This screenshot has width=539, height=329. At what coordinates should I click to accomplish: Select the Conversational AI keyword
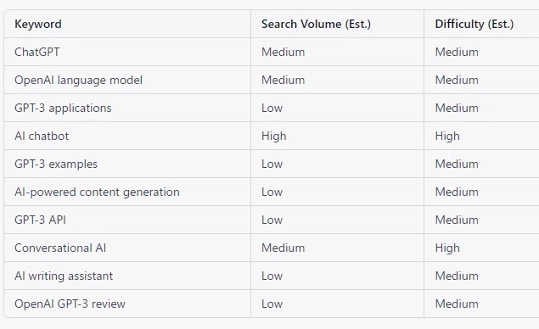click(60, 248)
